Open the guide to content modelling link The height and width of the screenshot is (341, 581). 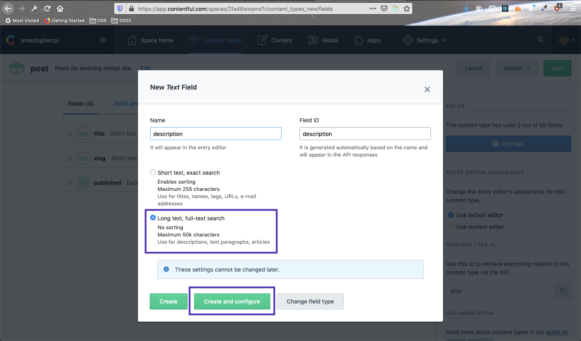tap(556, 332)
